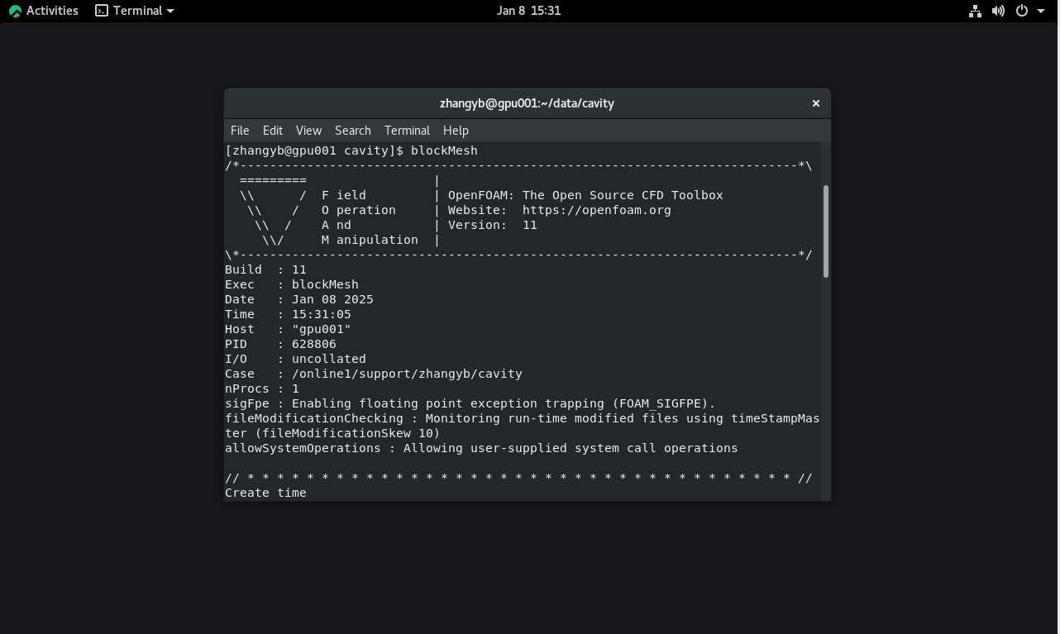
Task: Click the "Create time" output line
Action: click(x=265, y=493)
